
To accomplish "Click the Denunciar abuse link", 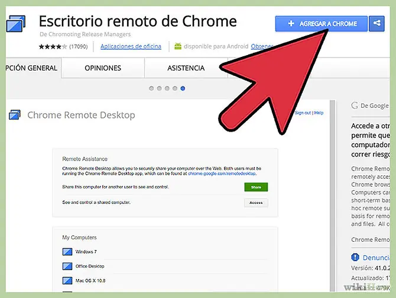I will (376, 258).
